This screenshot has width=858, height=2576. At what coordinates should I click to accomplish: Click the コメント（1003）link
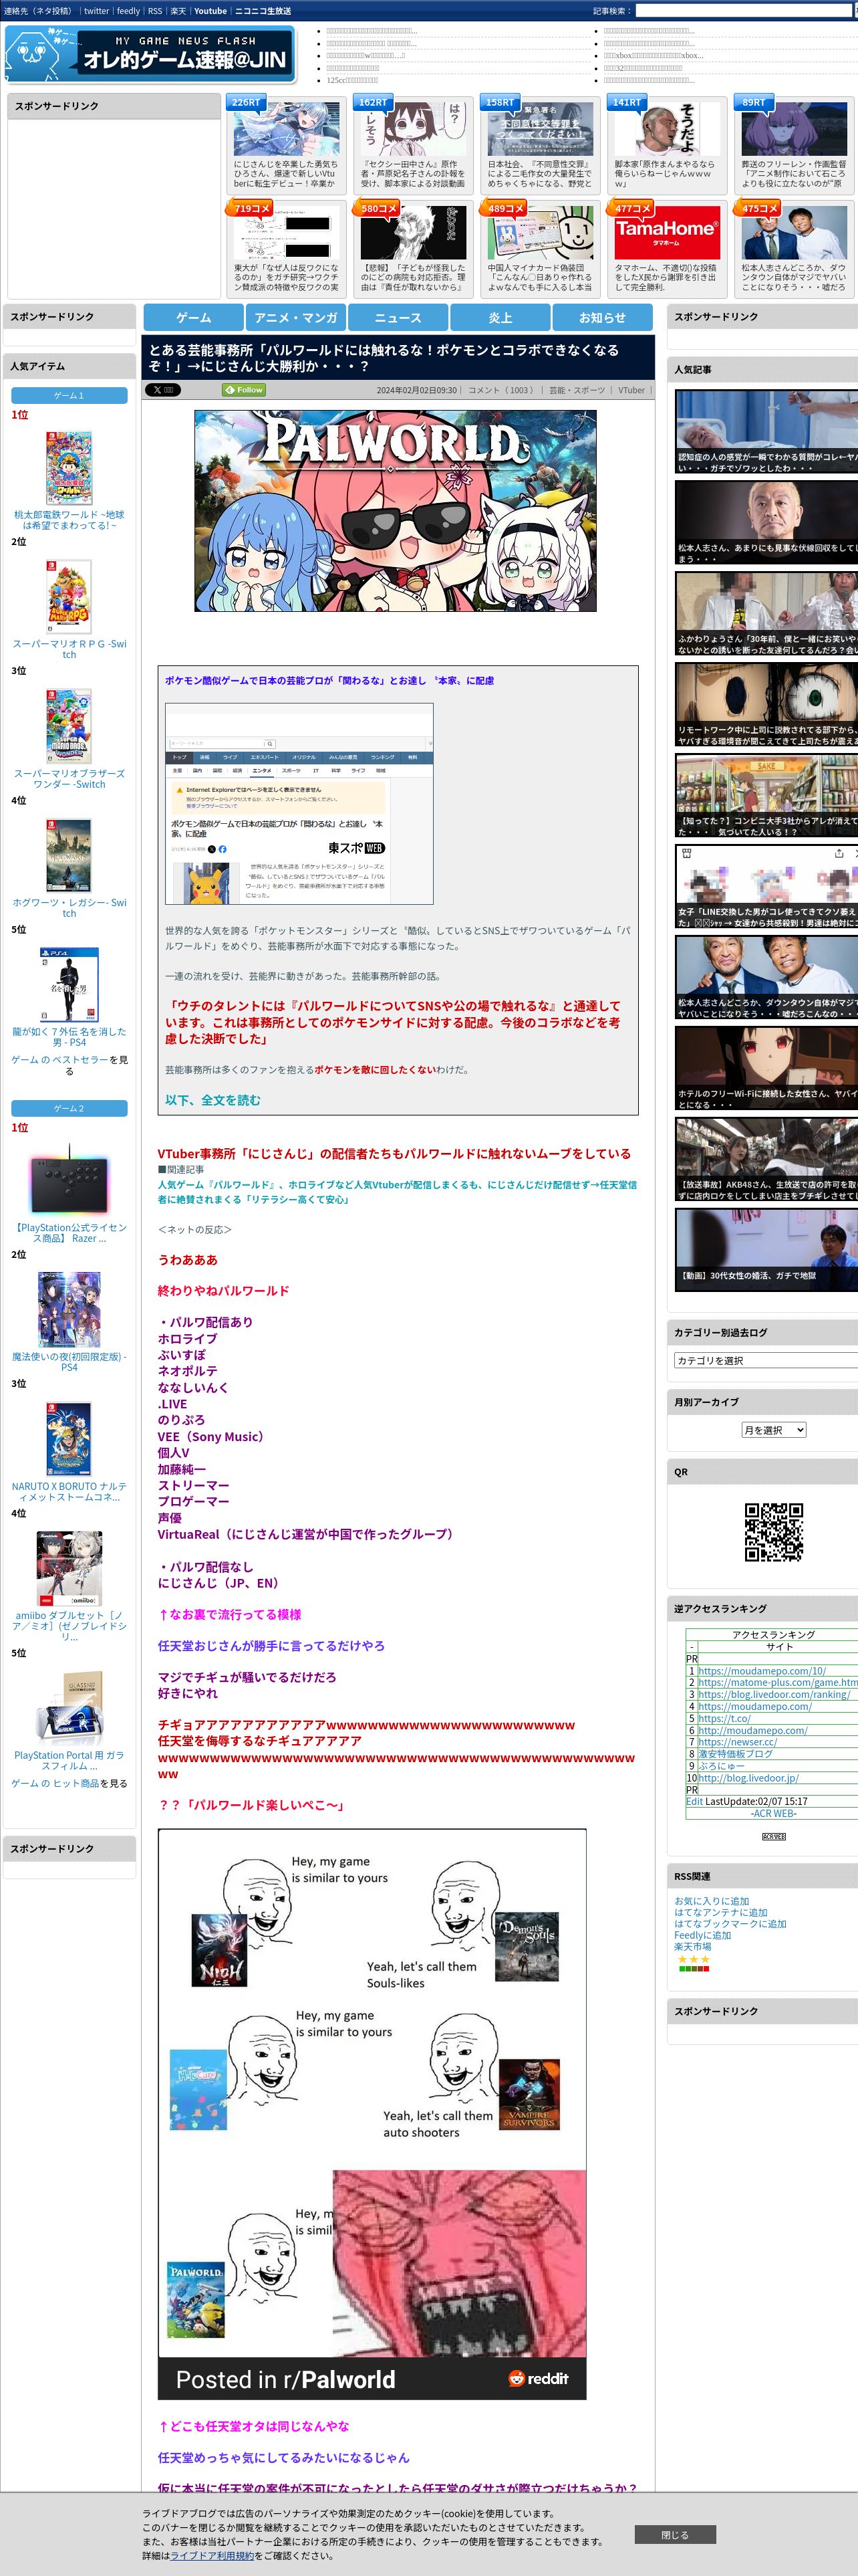point(500,391)
